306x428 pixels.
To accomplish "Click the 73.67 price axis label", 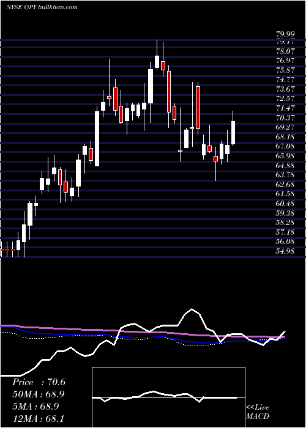I will pos(285,89).
